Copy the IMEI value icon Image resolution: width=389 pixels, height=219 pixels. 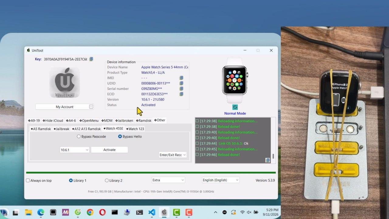pyautogui.click(x=181, y=78)
